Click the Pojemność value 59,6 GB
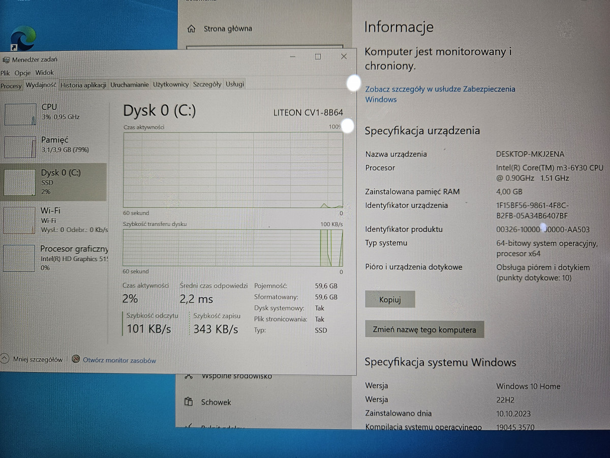Image resolution: width=610 pixels, height=458 pixels. [326, 286]
